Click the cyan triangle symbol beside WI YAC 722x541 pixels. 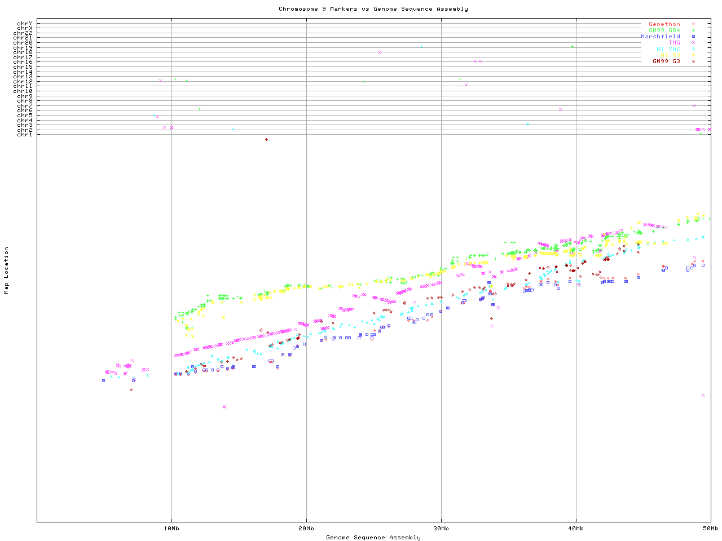coord(693,49)
